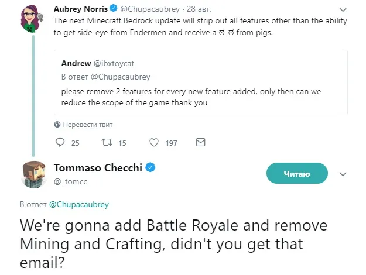Like the tweet with heart icon
Image resolution: width=366 pixels, height=275 pixels.
155,142
